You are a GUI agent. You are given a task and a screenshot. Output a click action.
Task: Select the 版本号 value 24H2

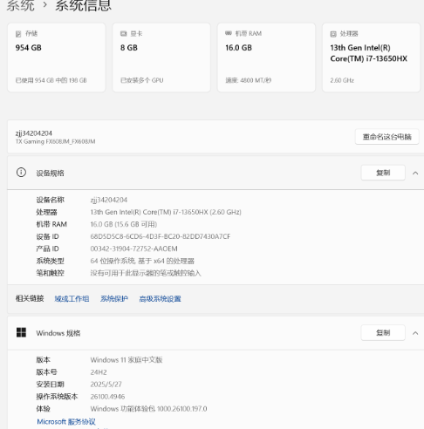tap(99, 372)
